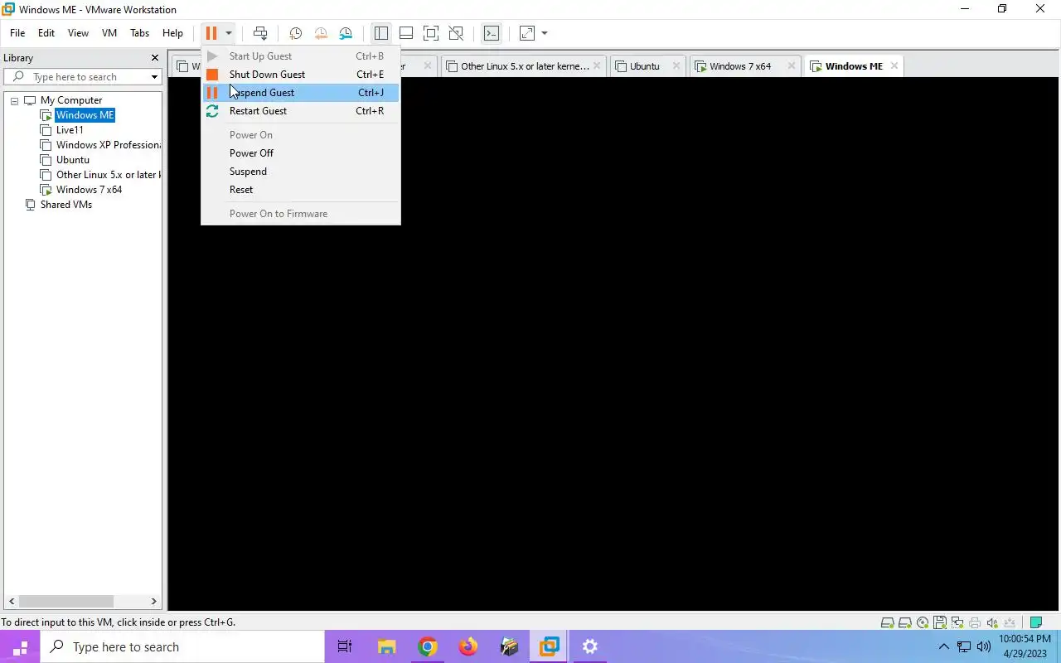Click the sound card status icon

coord(991,622)
